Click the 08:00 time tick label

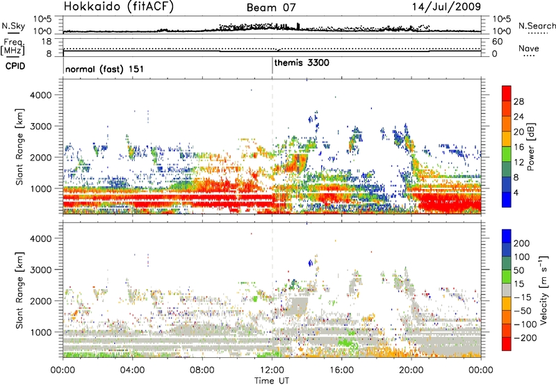(x=202, y=370)
